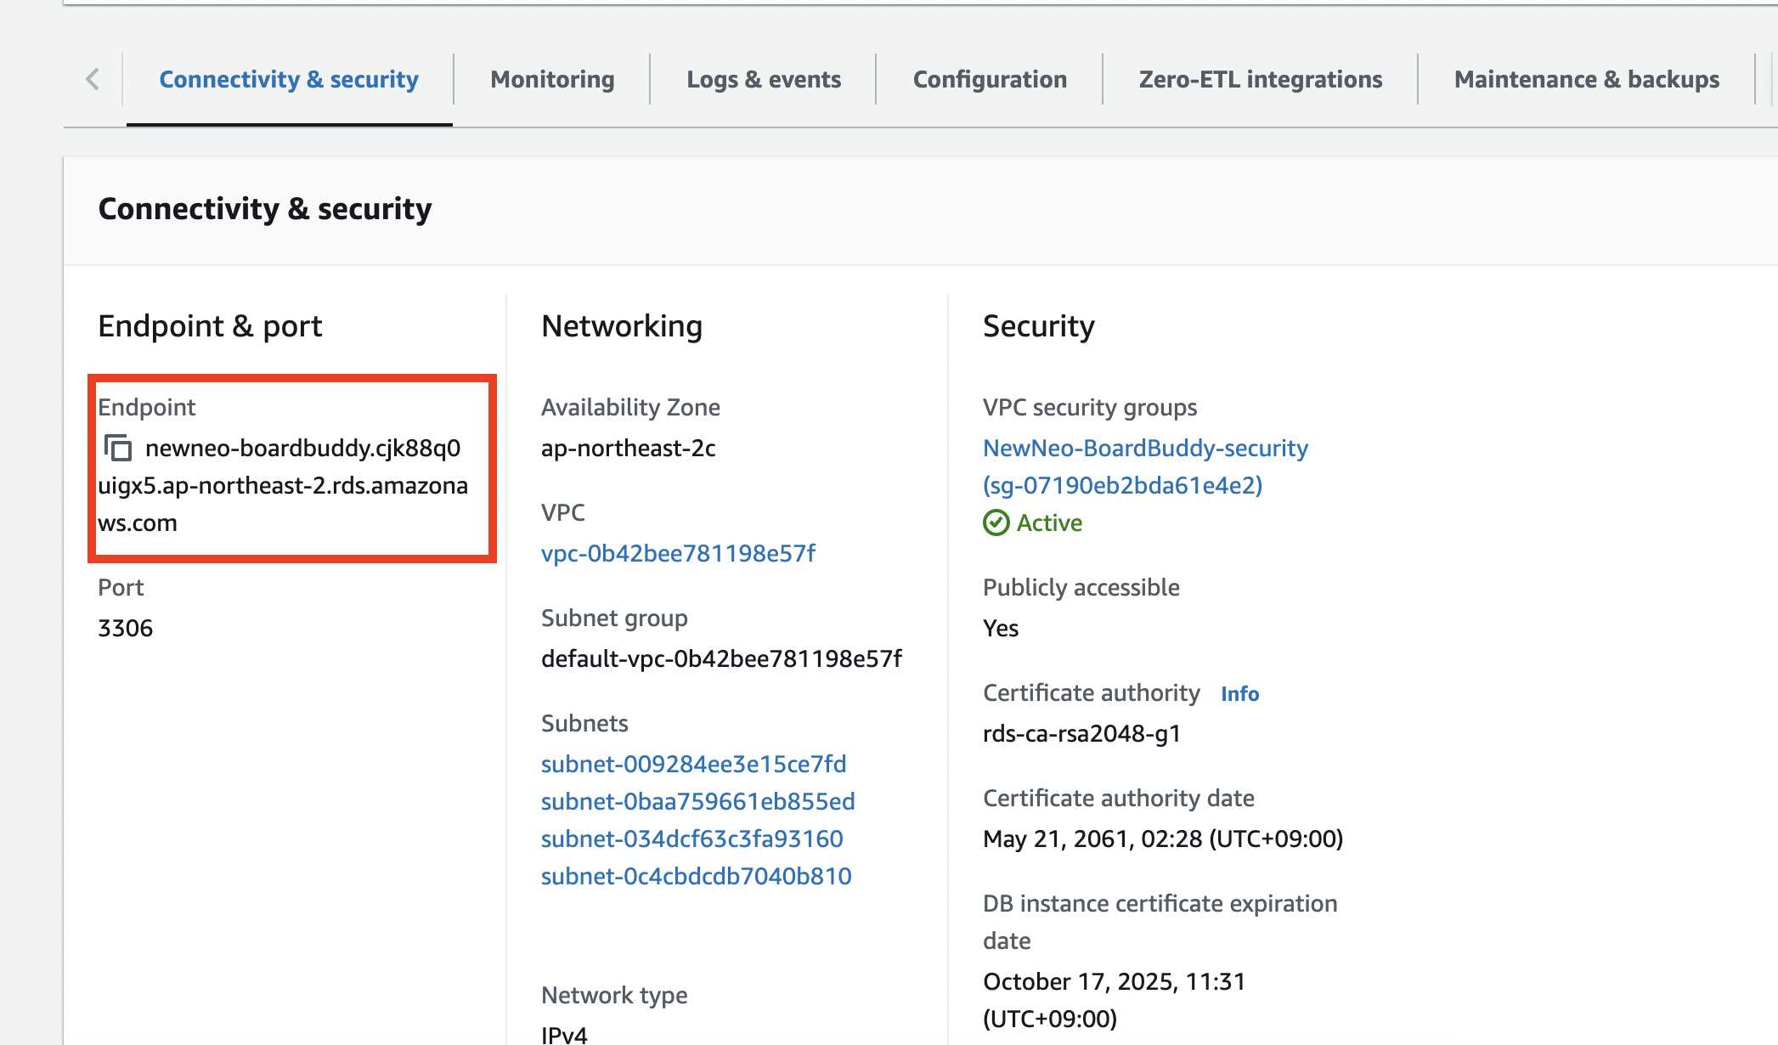Click the Info link beside Certificate authority
The image size is (1778, 1045).
pyautogui.click(x=1239, y=693)
